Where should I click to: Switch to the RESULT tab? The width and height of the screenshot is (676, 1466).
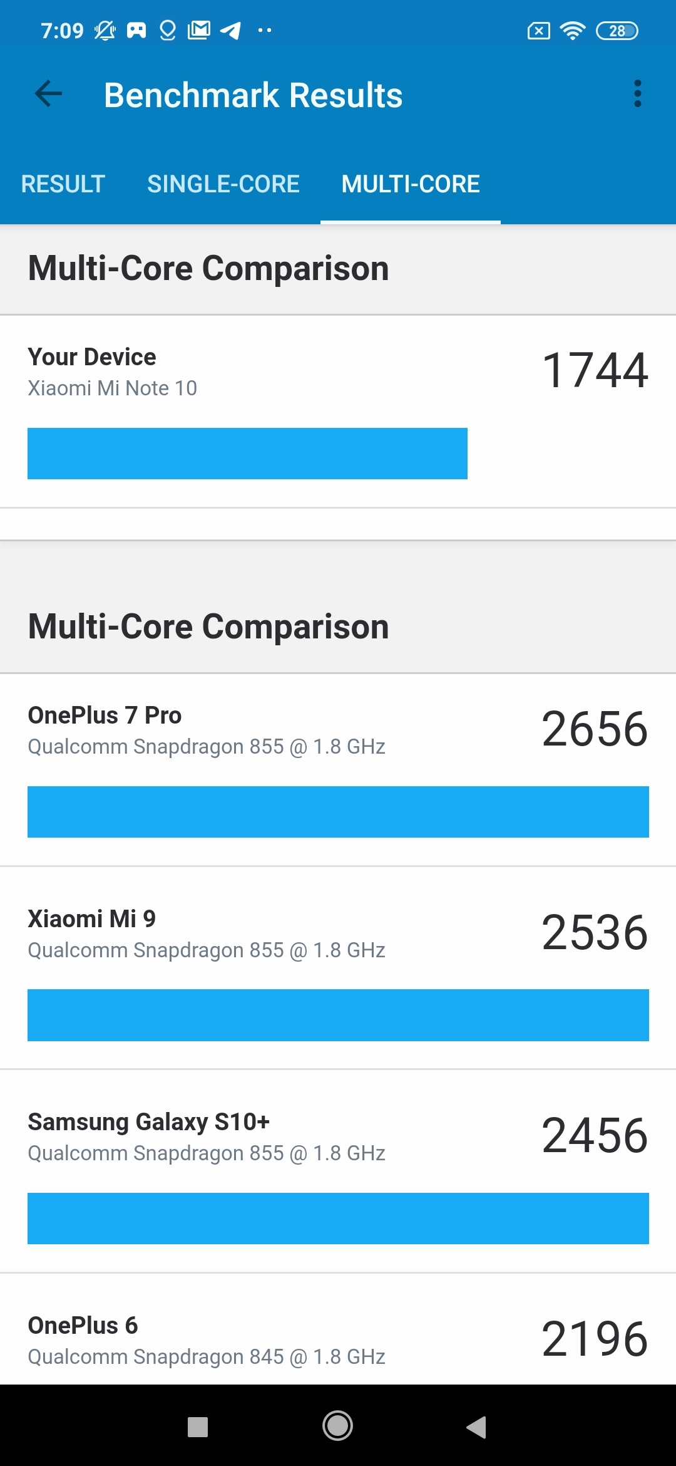[x=63, y=184]
